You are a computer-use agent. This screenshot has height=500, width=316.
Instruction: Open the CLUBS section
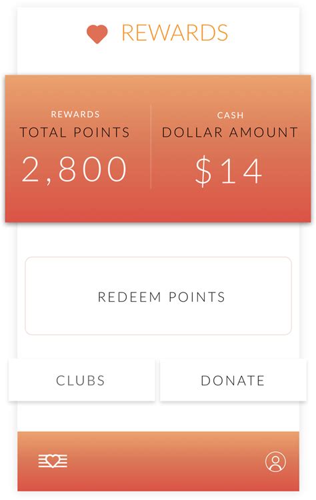[x=81, y=380]
